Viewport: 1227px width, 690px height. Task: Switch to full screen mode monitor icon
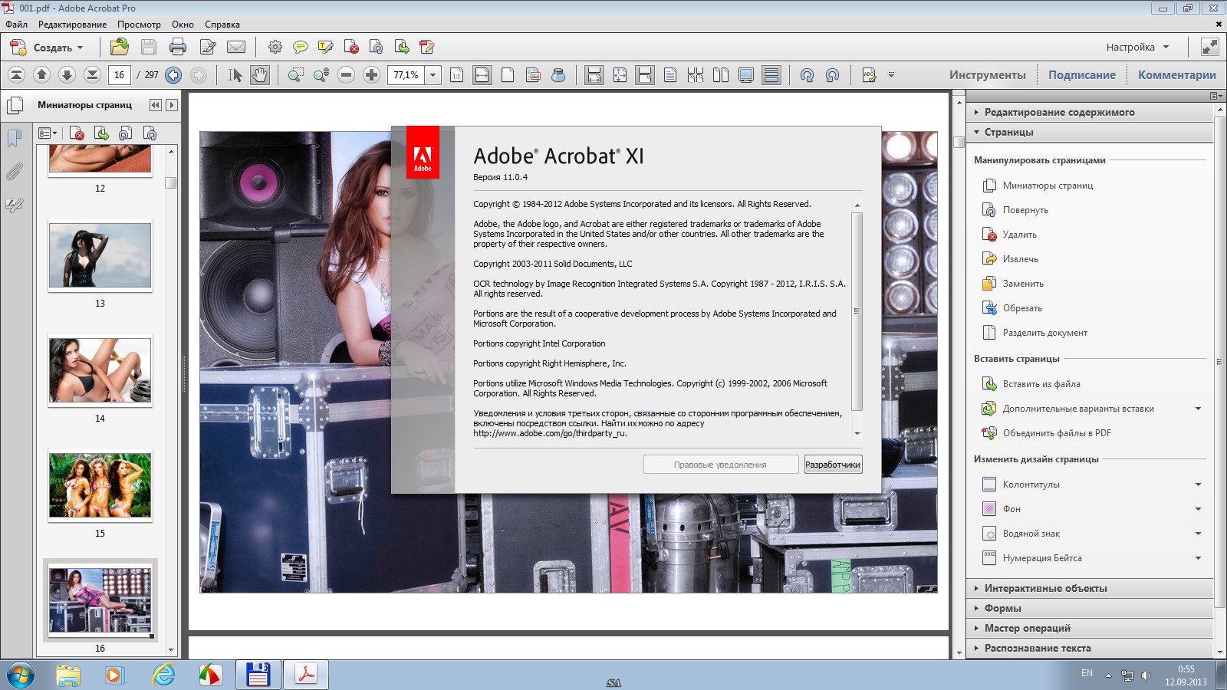tap(745, 74)
